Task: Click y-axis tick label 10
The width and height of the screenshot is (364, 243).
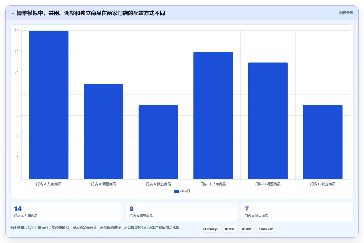Action: (17, 73)
